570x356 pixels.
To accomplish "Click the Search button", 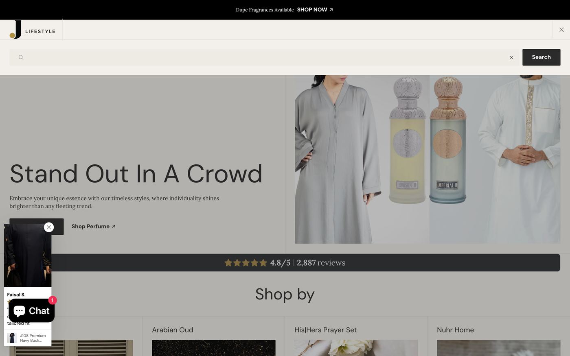I will pos(541,57).
